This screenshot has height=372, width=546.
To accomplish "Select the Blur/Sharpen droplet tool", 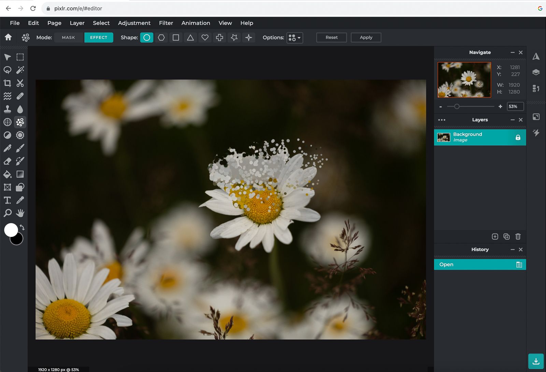I will point(20,109).
